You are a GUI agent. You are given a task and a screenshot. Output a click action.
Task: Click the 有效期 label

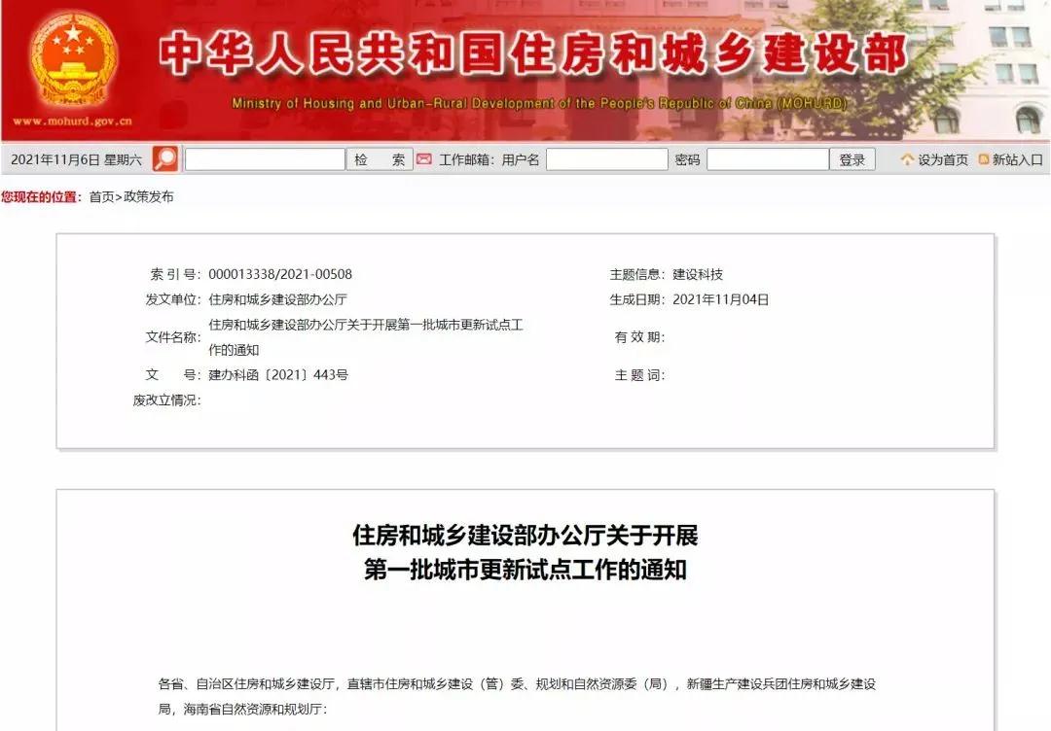tap(639, 337)
